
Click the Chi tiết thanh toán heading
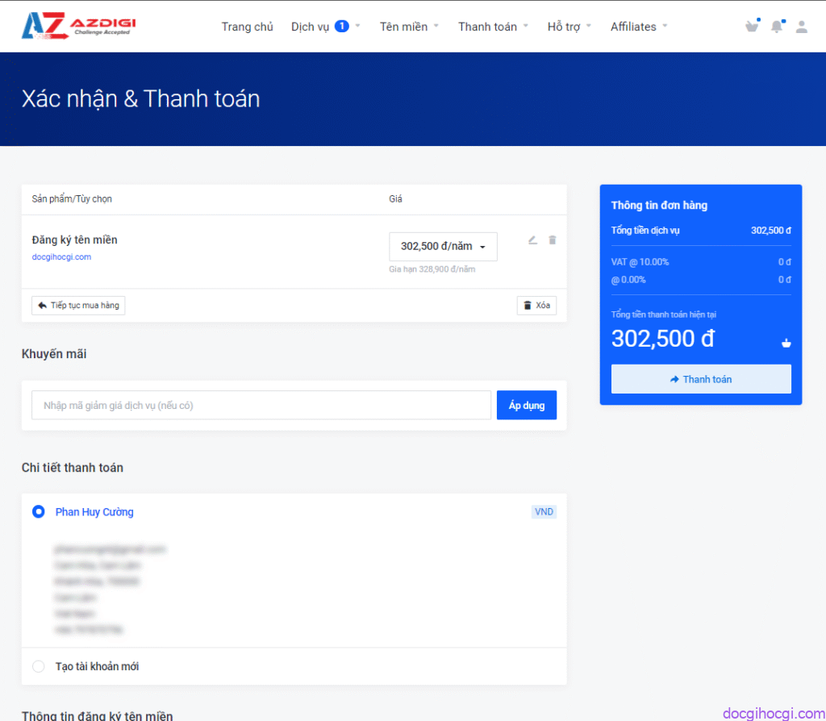tap(72, 468)
